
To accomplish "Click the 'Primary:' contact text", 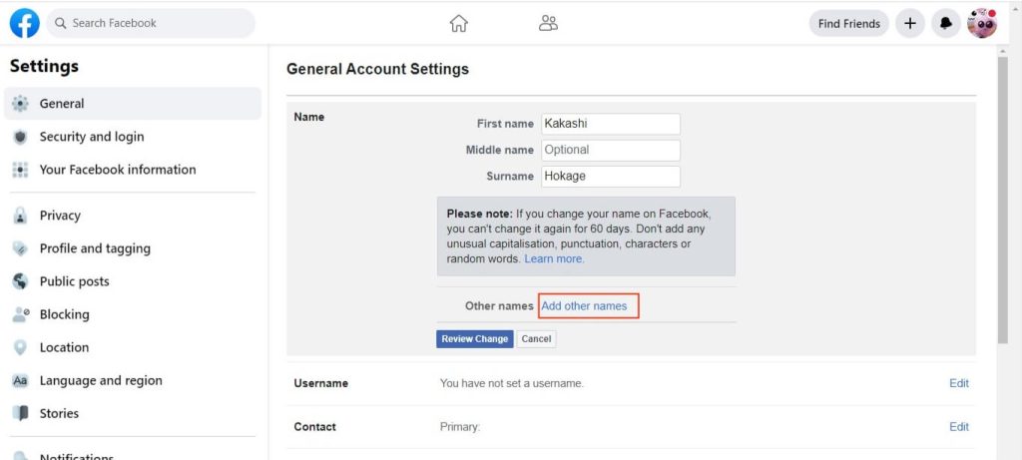I will click(x=460, y=427).
